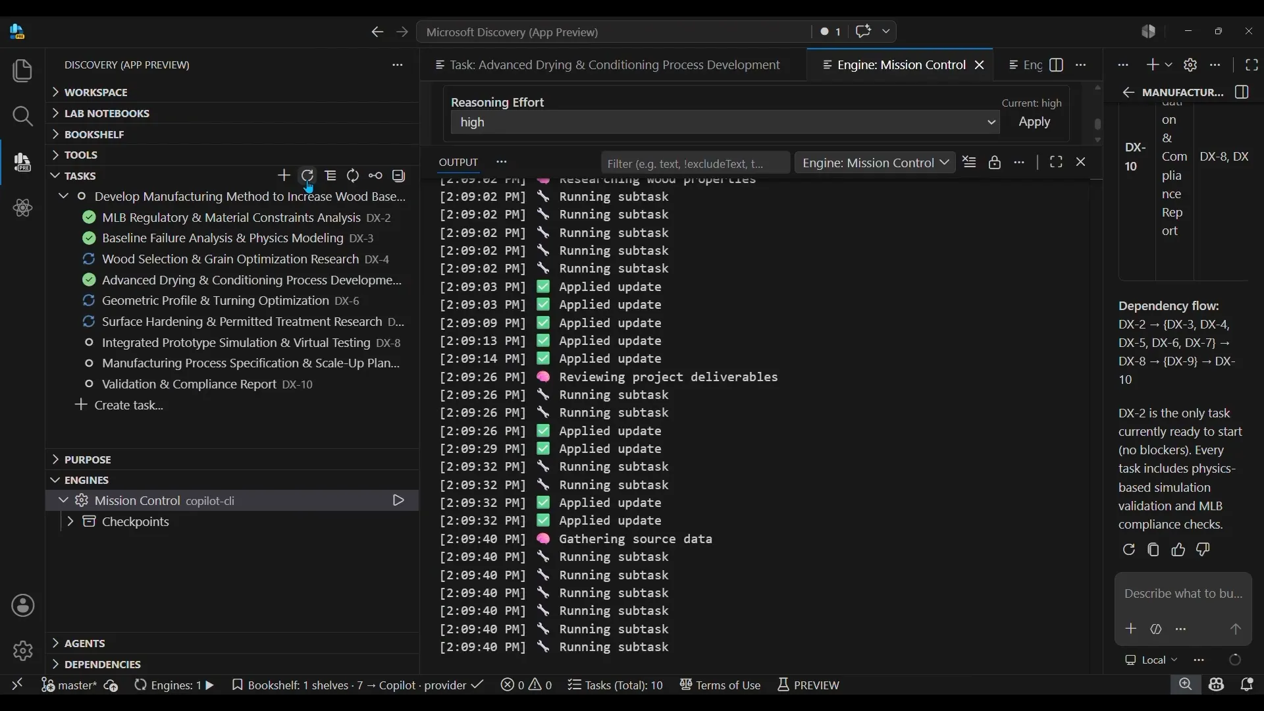Open Terms of Use in status bar
This screenshot has width=1264, height=711.
click(720, 685)
